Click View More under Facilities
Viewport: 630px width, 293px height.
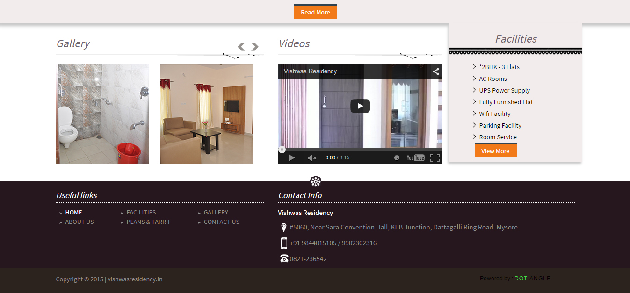(495, 151)
